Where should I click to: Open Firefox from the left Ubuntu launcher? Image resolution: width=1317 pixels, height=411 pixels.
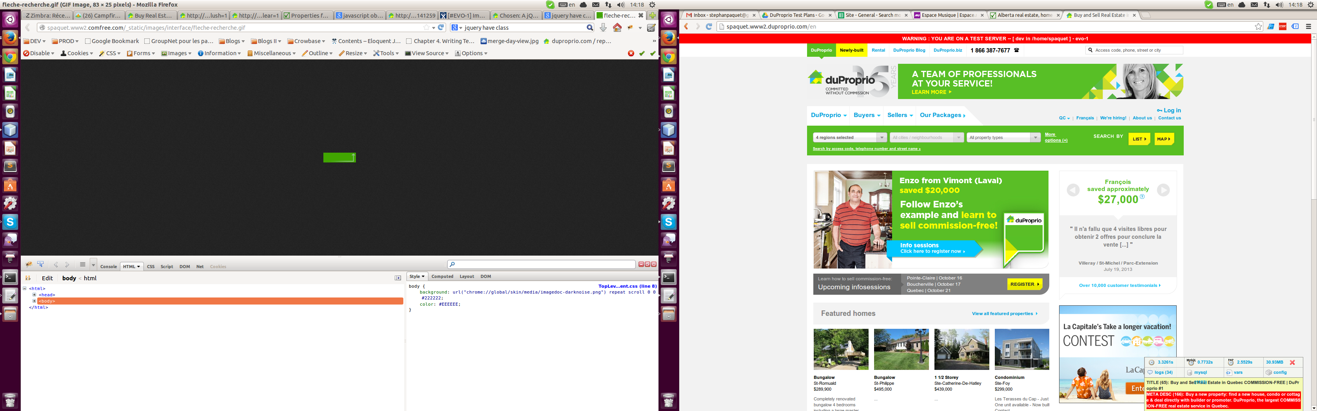[x=10, y=38]
